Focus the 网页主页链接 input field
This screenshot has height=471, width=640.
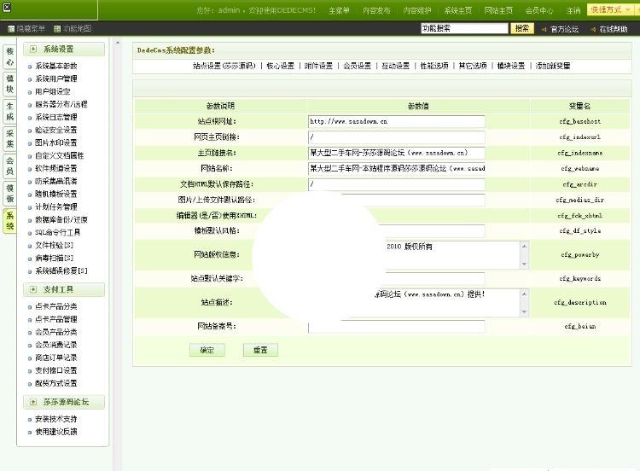pos(396,137)
